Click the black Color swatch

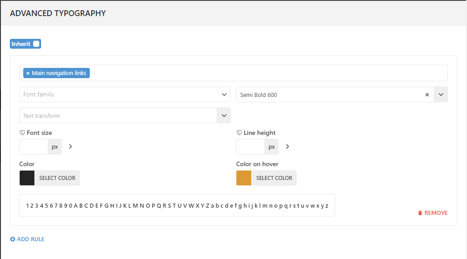point(27,178)
